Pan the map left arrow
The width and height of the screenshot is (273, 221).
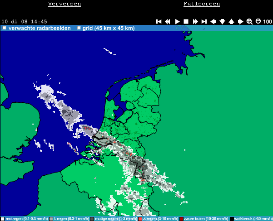pyautogui.click(x=213, y=22)
